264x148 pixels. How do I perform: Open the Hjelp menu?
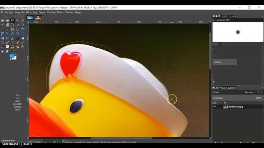(x=78, y=12)
